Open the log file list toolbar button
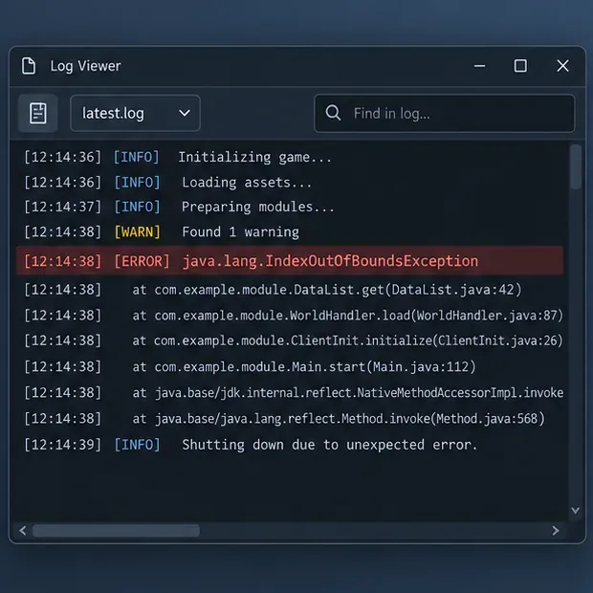Viewport: 593px width, 593px height. pyautogui.click(x=38, y=113)
